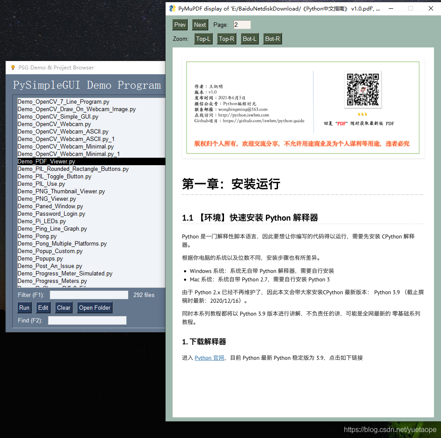This screenshot has height=438, width=441.
Task: Select Demo_PIL_Toggle_Button.py
Action: pos(91,176)
